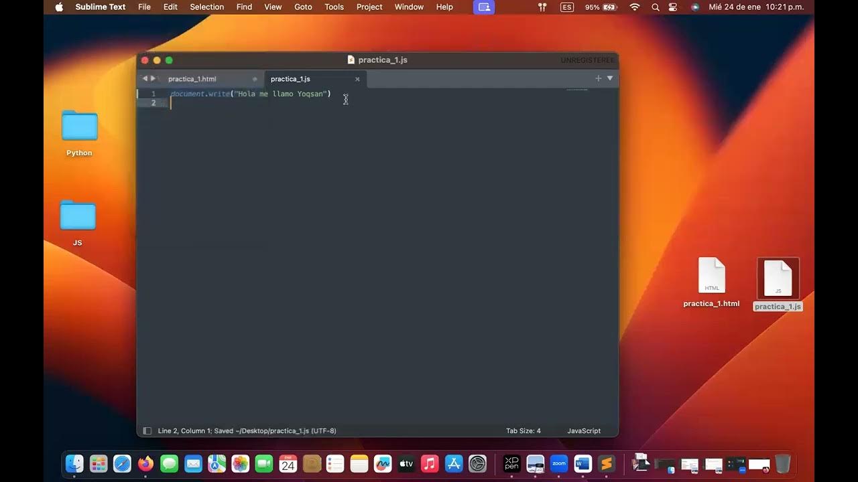The width and height of the screenshot is (858, 482).
Task: Open the File menu
Action: coord(144,7)
